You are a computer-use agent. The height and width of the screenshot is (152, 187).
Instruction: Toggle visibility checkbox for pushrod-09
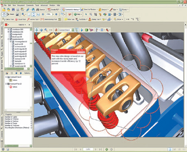[13, 44]
